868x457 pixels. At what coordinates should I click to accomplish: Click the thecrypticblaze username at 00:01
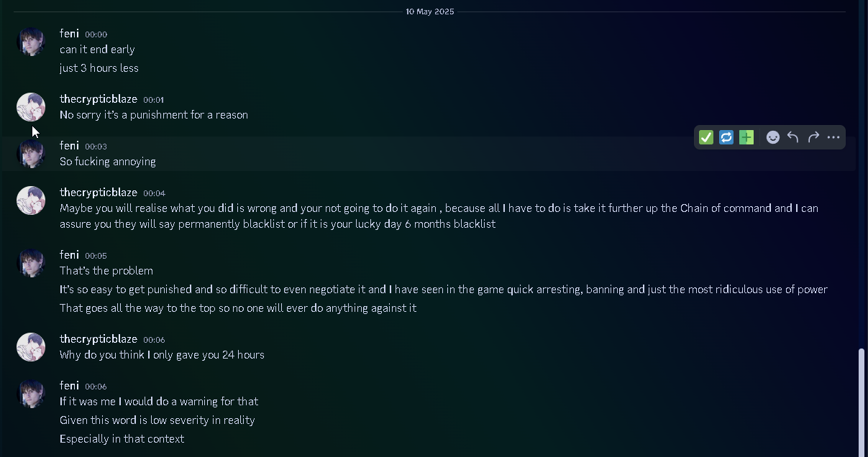click(99, 99)
